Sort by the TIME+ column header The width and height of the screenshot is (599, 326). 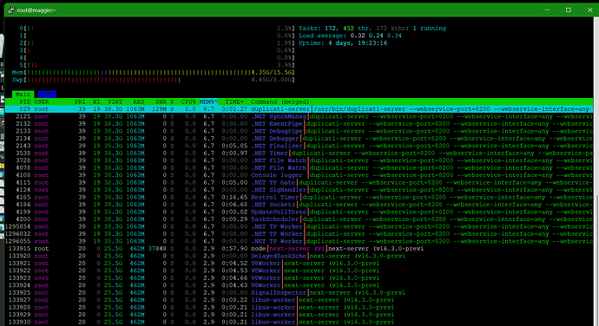pyautogui.click(x=234, y=101)
